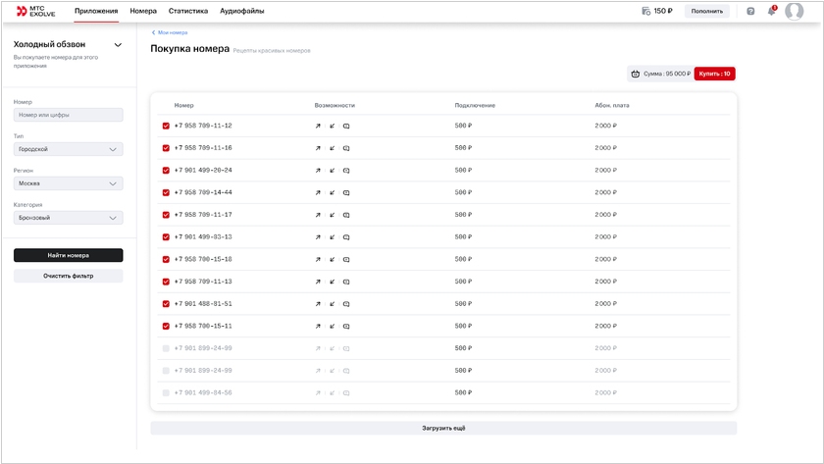Image resolution: width=824 pixels, height=464 pixels.
Task: Open the Регион dropdown showing Москва
Action: (68, 183)
